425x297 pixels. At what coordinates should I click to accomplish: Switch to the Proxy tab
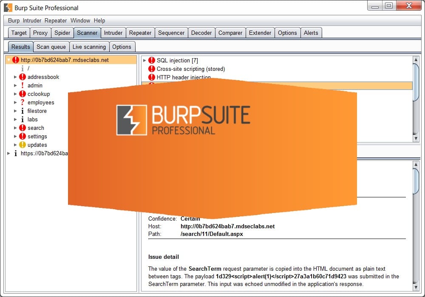(40, 33)
